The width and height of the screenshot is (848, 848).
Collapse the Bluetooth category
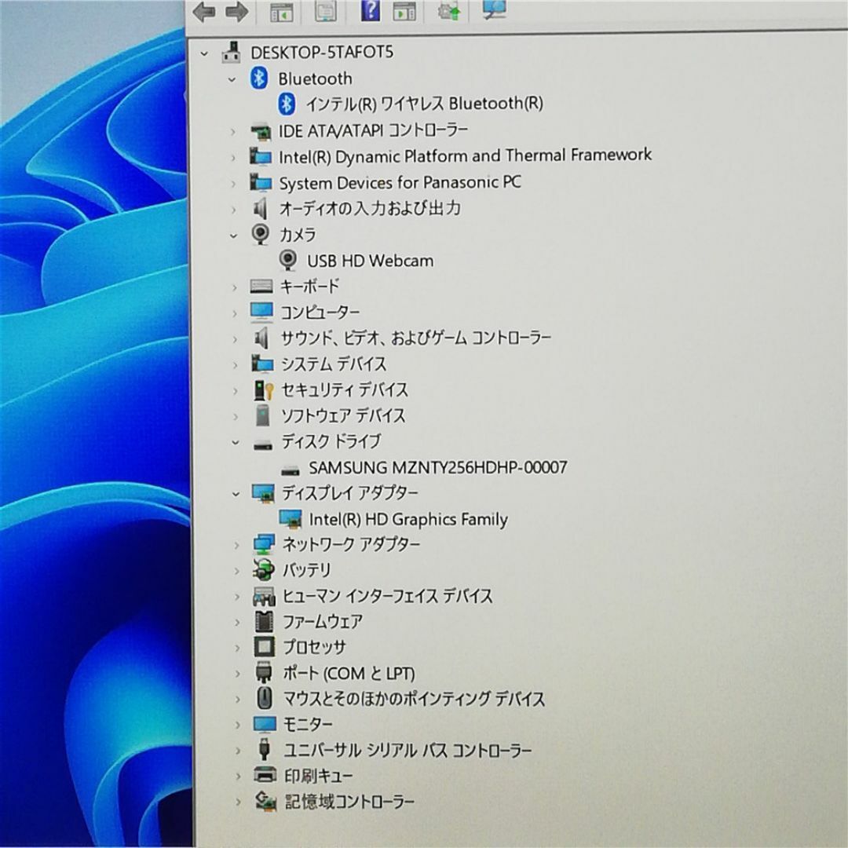(232, 80)
